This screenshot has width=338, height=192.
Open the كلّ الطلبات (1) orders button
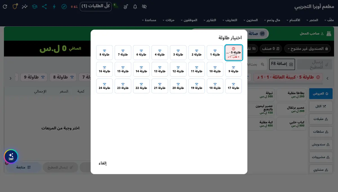pyautogui.click(x=95, y=6)
